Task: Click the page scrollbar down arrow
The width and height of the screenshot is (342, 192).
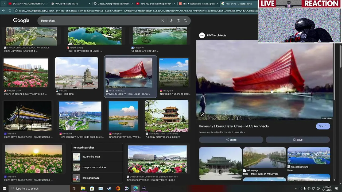Action: coord(340,183)
